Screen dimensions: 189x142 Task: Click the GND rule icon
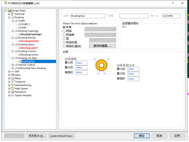pyautogui.click(x=19, y=28)
